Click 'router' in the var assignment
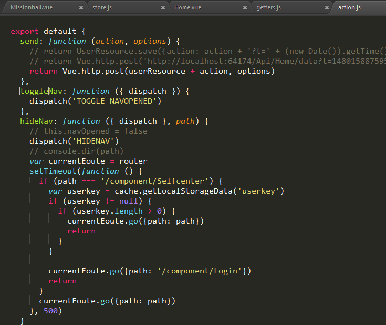The width and height of the screenshot is (386, 325). coord(133,161)
